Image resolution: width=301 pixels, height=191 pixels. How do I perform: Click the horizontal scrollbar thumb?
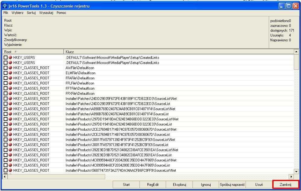56,177
